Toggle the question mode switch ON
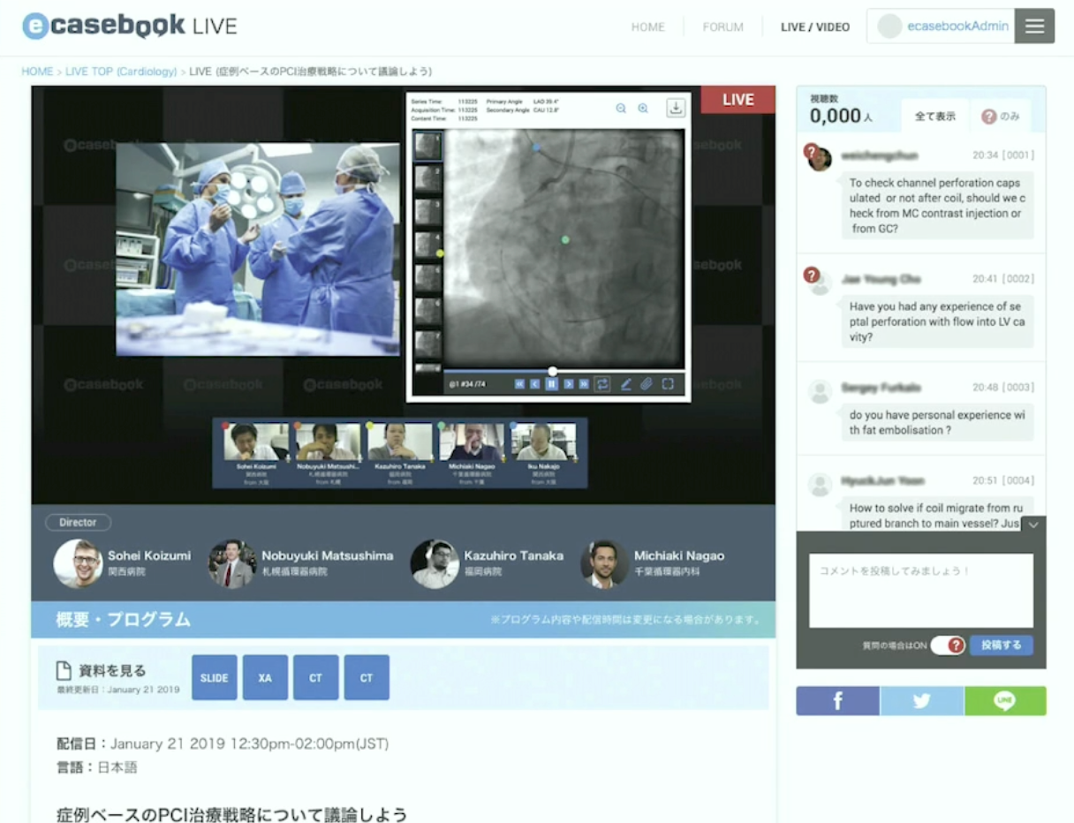 948,646
